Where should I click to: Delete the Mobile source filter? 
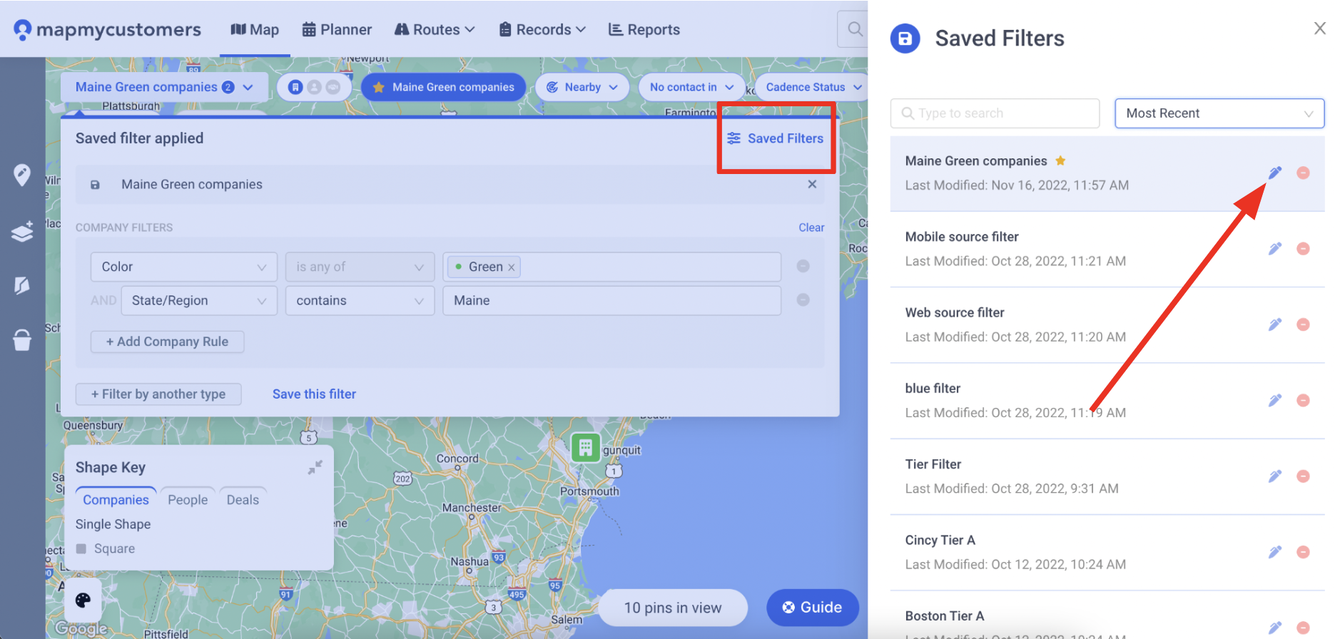pos(1303,248)
